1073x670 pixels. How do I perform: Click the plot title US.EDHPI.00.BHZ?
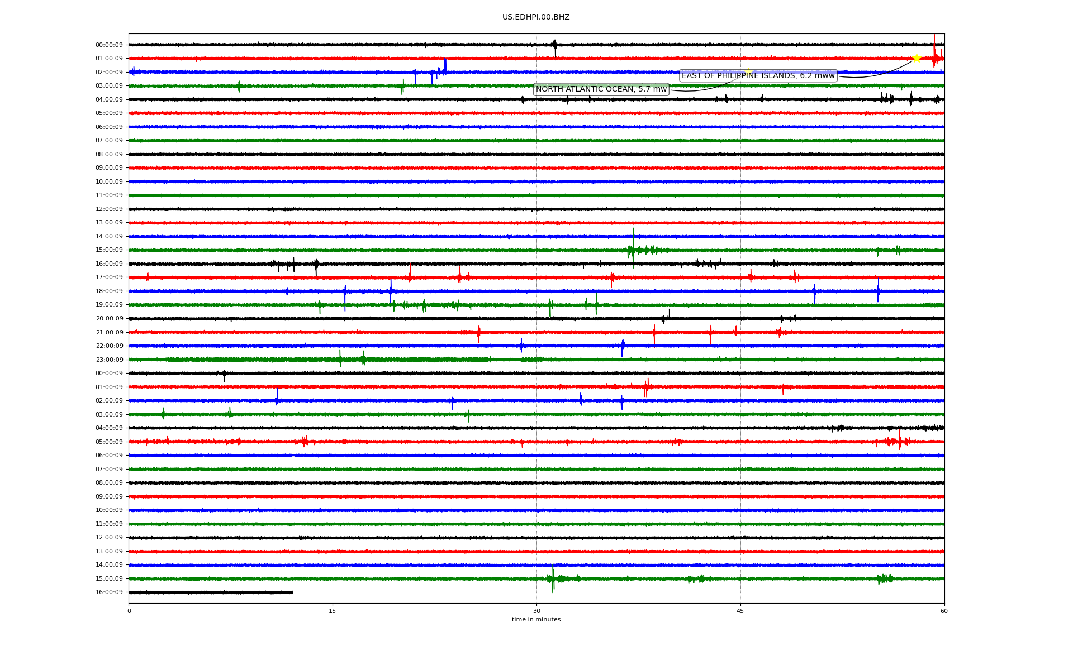coord(536,17)
